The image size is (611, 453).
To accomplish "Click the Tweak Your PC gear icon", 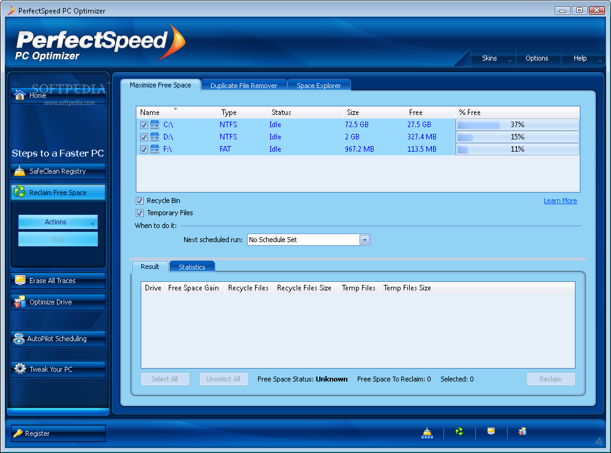I will [20, 369].
